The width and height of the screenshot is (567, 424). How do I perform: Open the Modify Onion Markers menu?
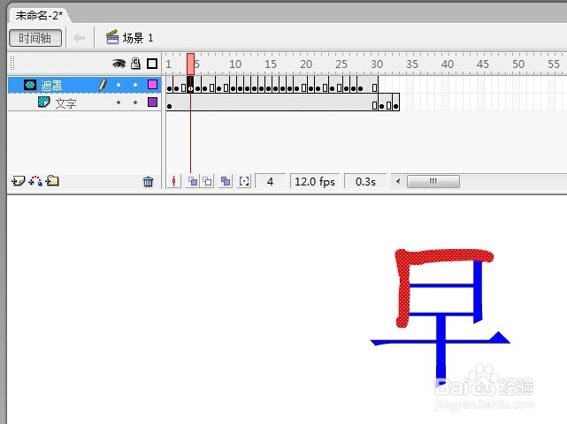tap(244, 181)
